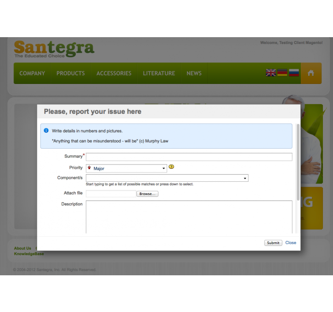Select the German flag language icon

click(282, 72)
